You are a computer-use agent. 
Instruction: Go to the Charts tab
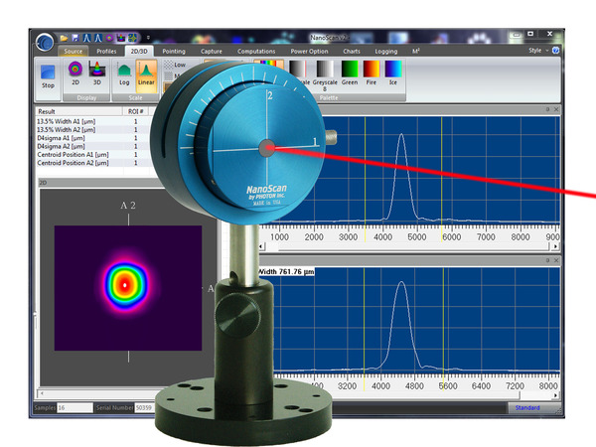click(352, 51)
